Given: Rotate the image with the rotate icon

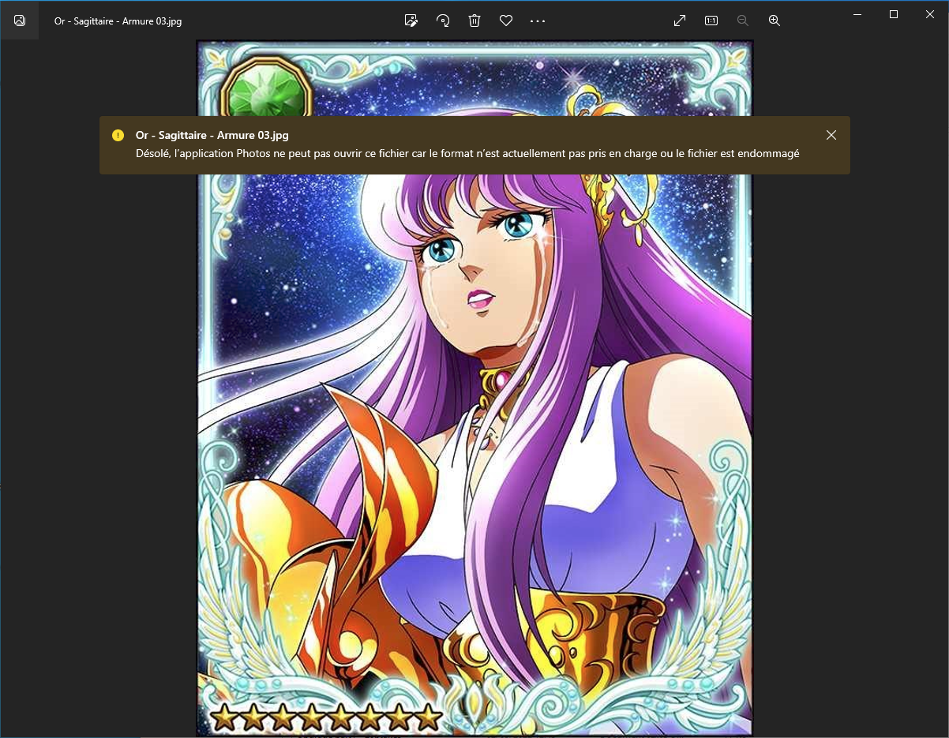Looking at the screenshot, I should pyautogui.click(x=443, y=21).
